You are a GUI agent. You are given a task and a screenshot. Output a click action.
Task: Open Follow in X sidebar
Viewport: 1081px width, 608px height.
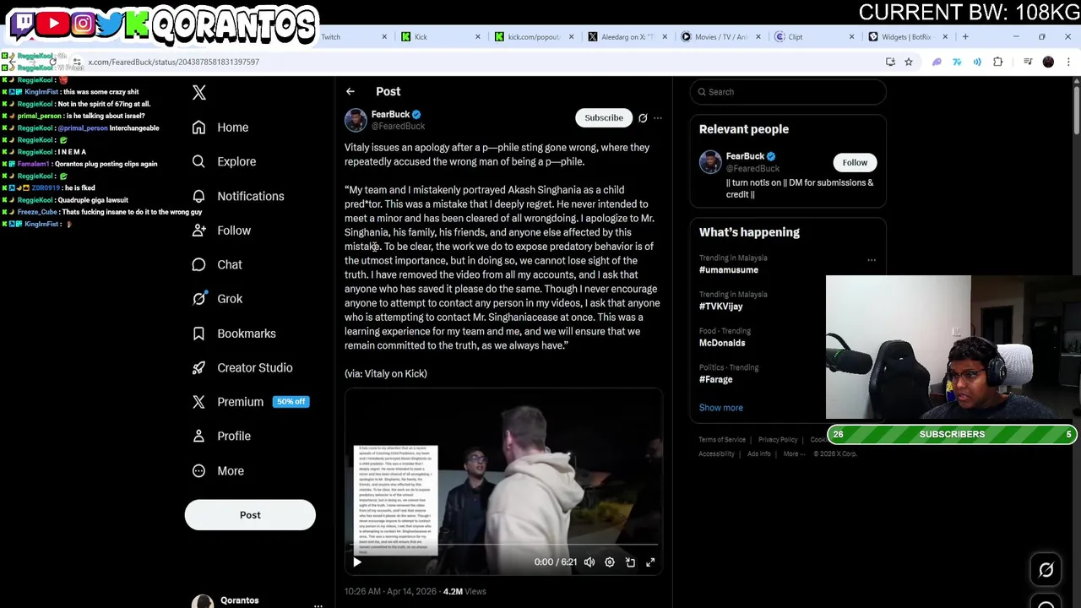click(221, 231)
